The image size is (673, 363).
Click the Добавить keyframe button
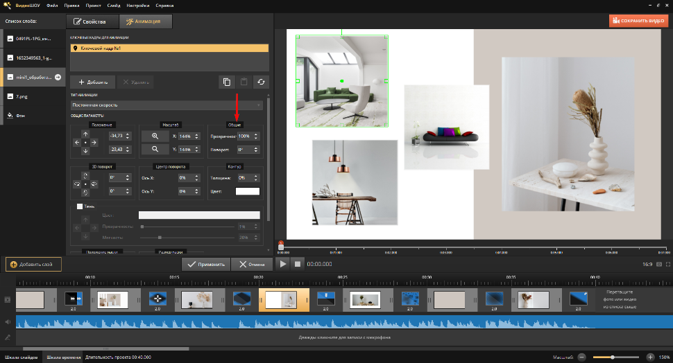tap(93, 82)
